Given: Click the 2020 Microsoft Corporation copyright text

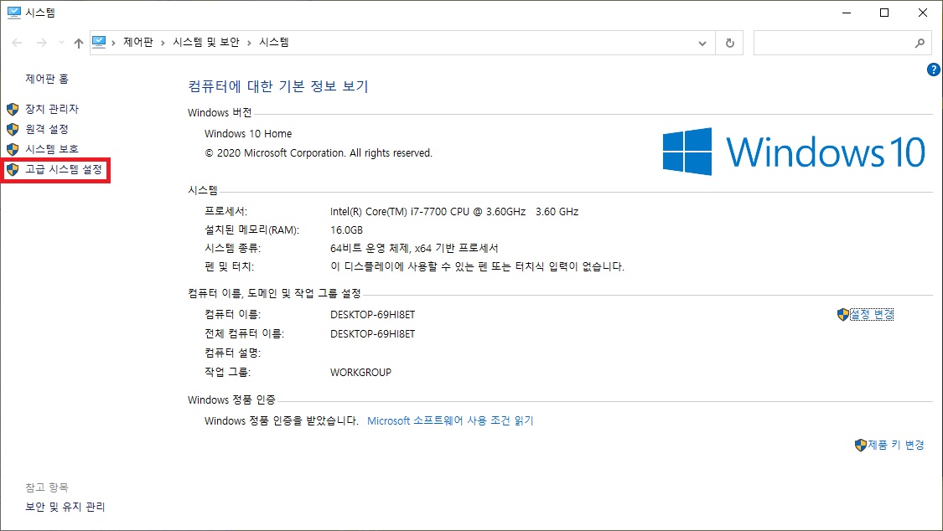Looking at the screenshot, I should click(x=319, y=153).
